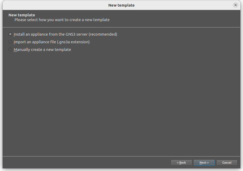Click the 'Please select how you want' subtitle
The width and height of the screenshot is (243, 171).
tap(62, 20)
